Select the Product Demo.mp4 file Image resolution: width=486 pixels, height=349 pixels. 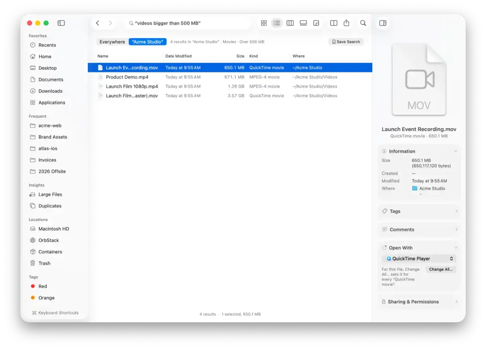click(x=230, y=77)
